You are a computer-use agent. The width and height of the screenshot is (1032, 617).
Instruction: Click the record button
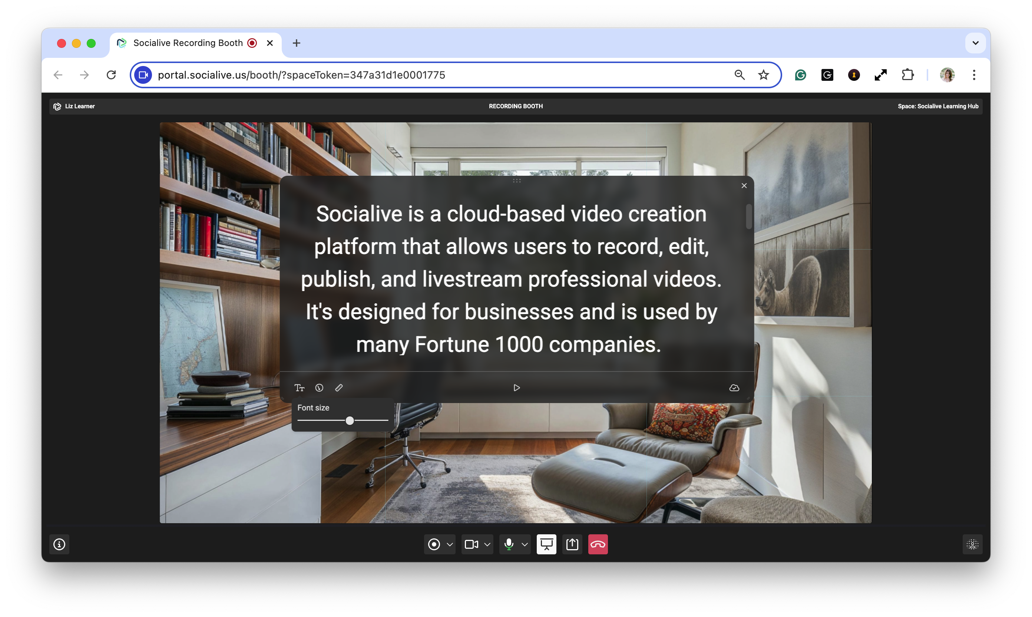pyautogui.click(x=433, y=544)
